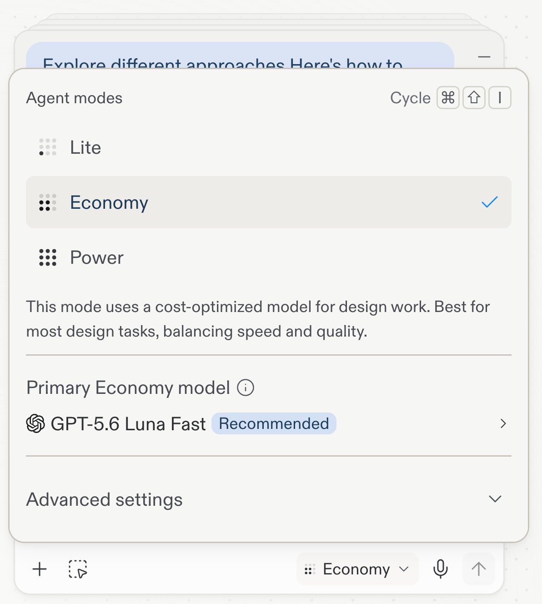This screenshot has width=542, height=604.
Task: Click the Advanced settings chevron arrow
Action: (x=495, y=499)
